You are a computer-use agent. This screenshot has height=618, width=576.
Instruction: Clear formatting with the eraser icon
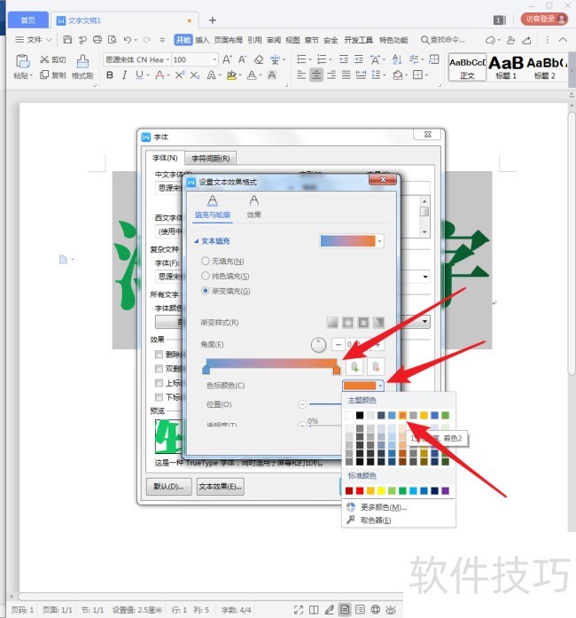259,59
